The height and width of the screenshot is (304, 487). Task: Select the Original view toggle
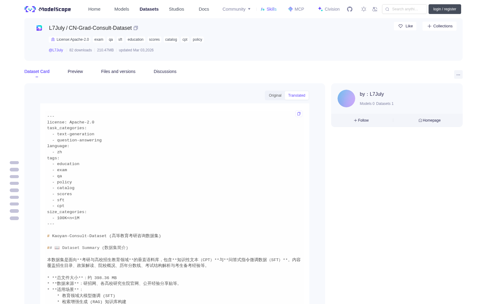pos(275,95)
